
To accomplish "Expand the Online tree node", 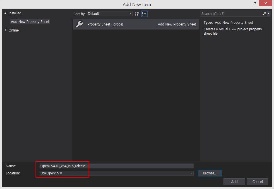I will click(x=5, y=30).
